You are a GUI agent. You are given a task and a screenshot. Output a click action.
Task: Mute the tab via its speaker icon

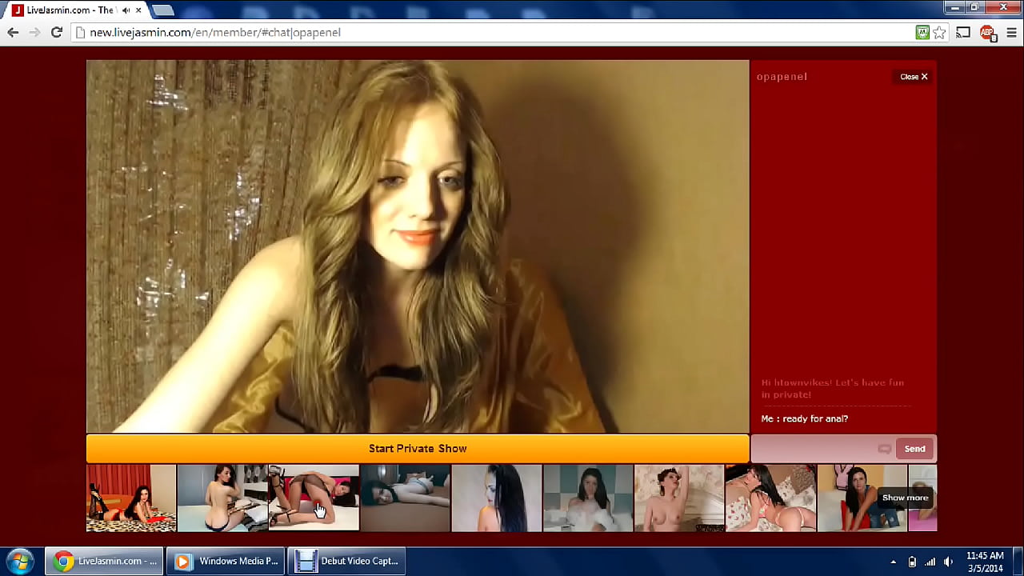(x=126, y=10)
